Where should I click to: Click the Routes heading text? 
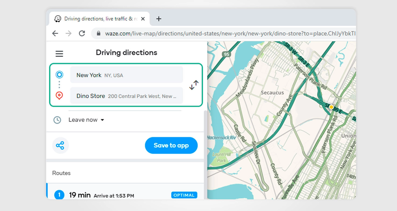(61, 173)
